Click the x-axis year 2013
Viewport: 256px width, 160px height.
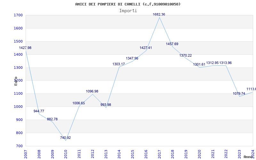pos(106,154)
